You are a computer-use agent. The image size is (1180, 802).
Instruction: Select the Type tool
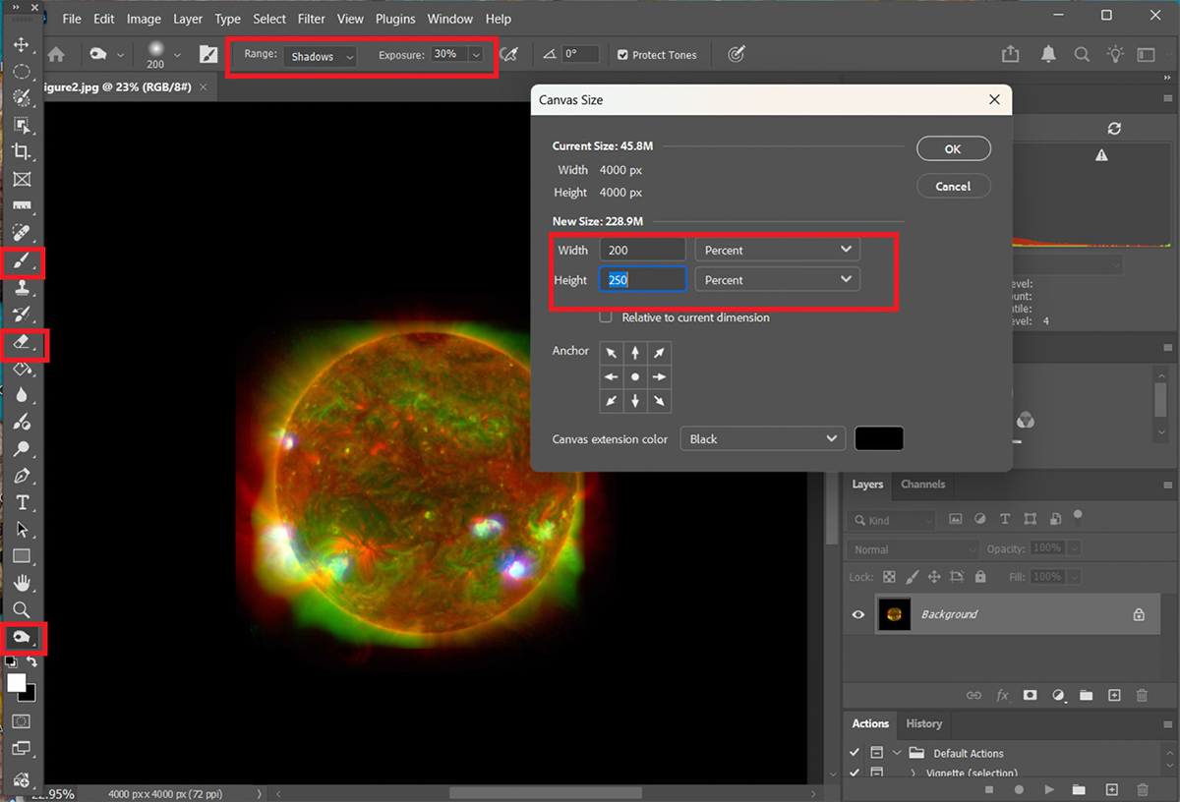coord(22,503)
